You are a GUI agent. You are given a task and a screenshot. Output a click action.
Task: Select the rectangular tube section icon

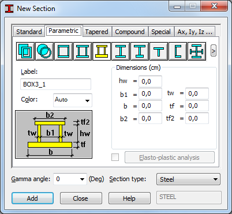(x=25, y=51)
